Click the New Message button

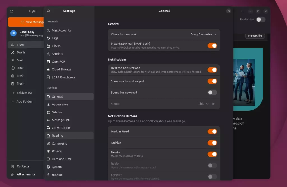(x=26, y=22)
